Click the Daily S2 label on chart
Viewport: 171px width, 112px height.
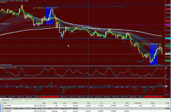(x=140, y=61)
